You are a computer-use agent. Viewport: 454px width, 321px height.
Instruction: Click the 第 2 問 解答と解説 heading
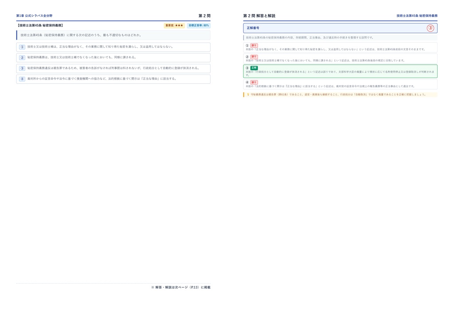coord(259,16)
